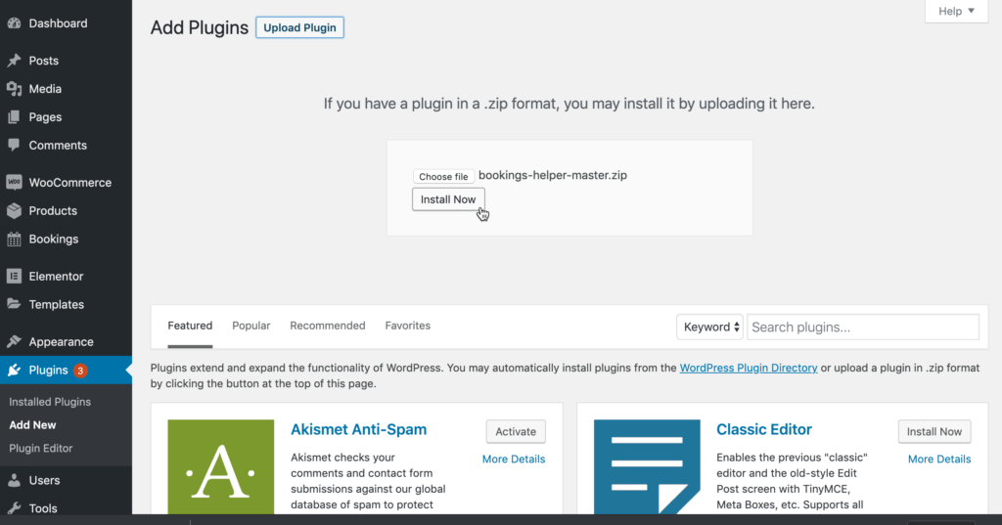The height and width of the screenshot is (525, 1002).
Task: Open the Akismet Anti-Spam title link
Action: coord(358,430)
